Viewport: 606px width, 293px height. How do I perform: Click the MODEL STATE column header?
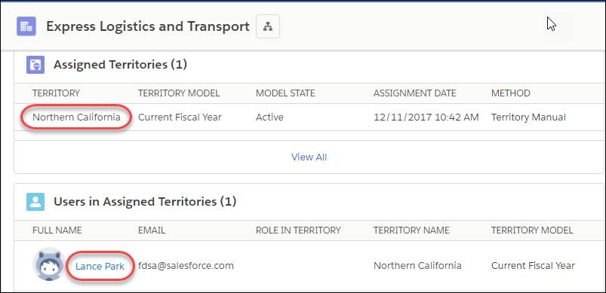point(285,93)
